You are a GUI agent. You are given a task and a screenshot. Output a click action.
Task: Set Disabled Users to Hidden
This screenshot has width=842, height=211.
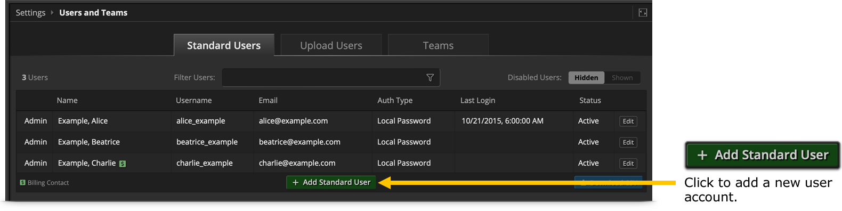pos(586,78)
